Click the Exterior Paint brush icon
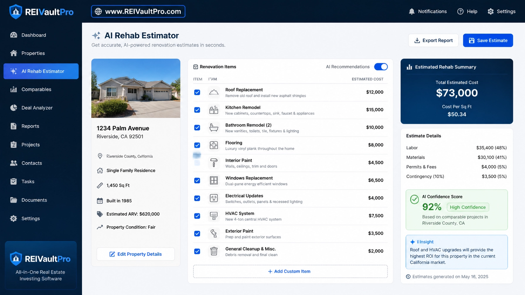525x295 pixels. (214, 234)
